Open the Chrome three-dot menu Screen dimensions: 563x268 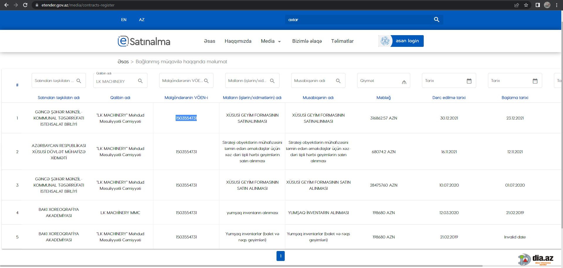(557, 5)
